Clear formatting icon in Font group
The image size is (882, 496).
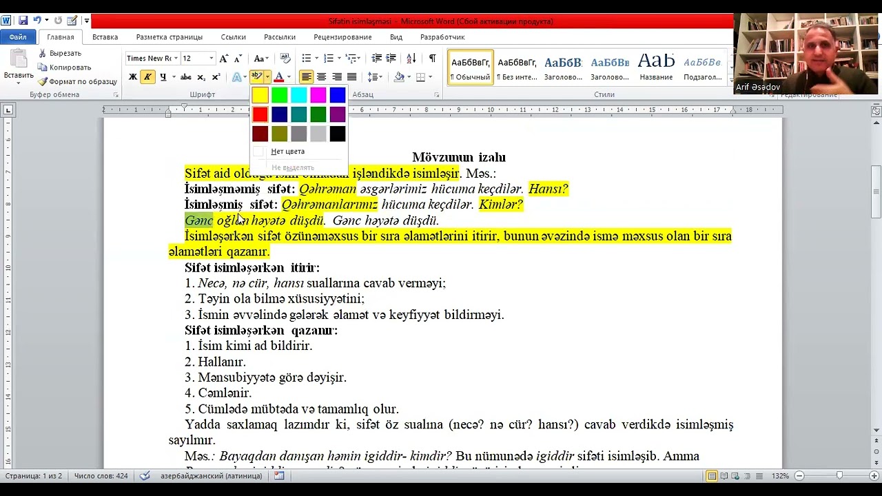285,59
